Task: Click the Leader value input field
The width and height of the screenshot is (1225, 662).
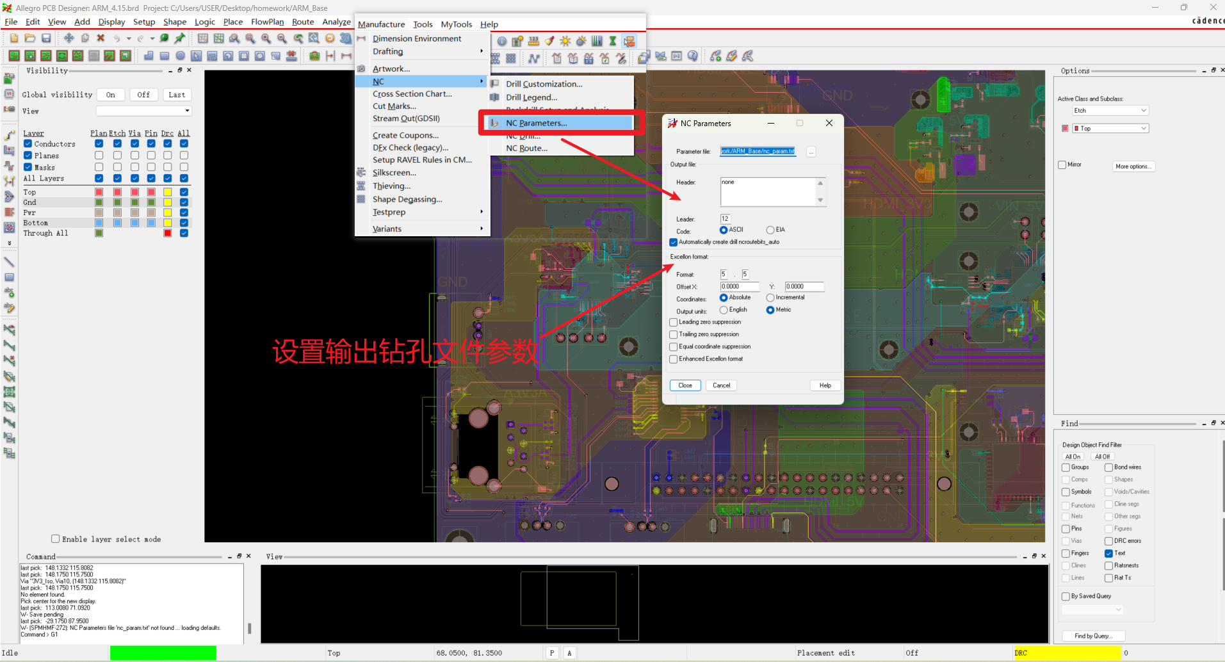Action: pos(725,219)
